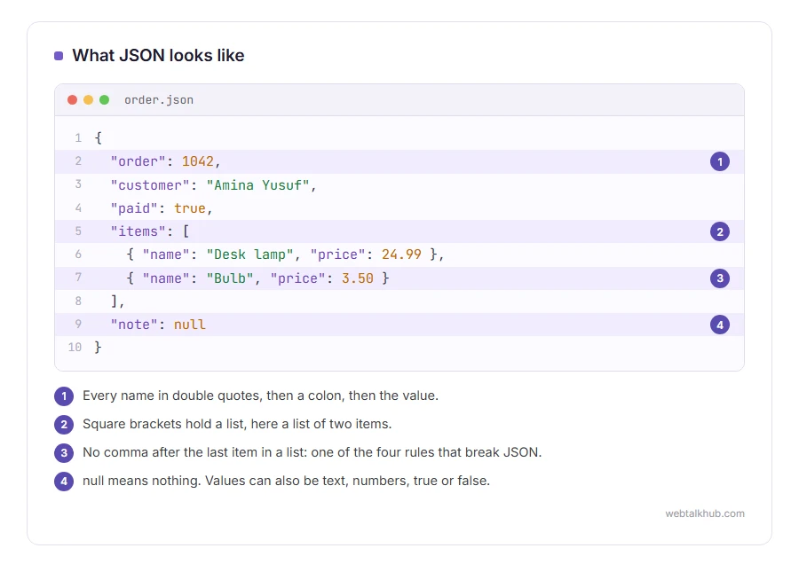The image size is (799, 564).
Task: Click the closing square bracket on line 8
Action: [115, 301]
